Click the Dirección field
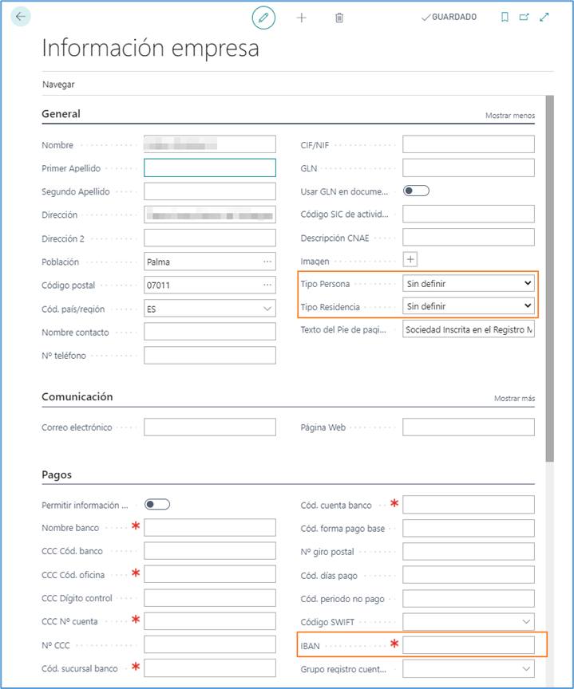The height and width of the screenshot is (689, 574). click(210, 215)
